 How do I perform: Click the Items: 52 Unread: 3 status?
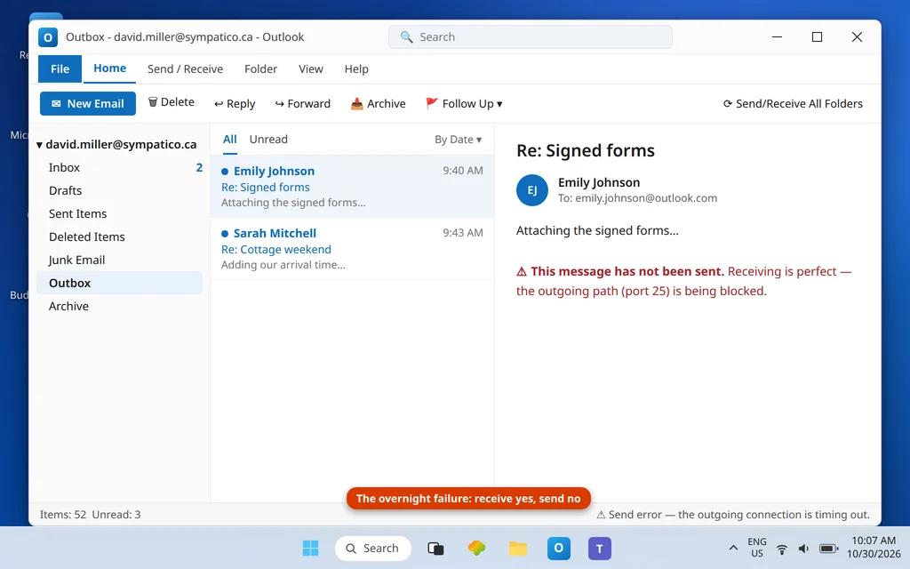(x=90, y=515)
